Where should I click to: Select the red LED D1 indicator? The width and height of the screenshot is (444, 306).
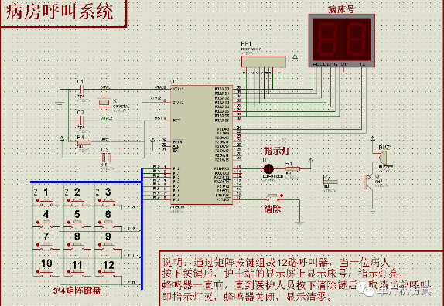(x=268, y=169)
